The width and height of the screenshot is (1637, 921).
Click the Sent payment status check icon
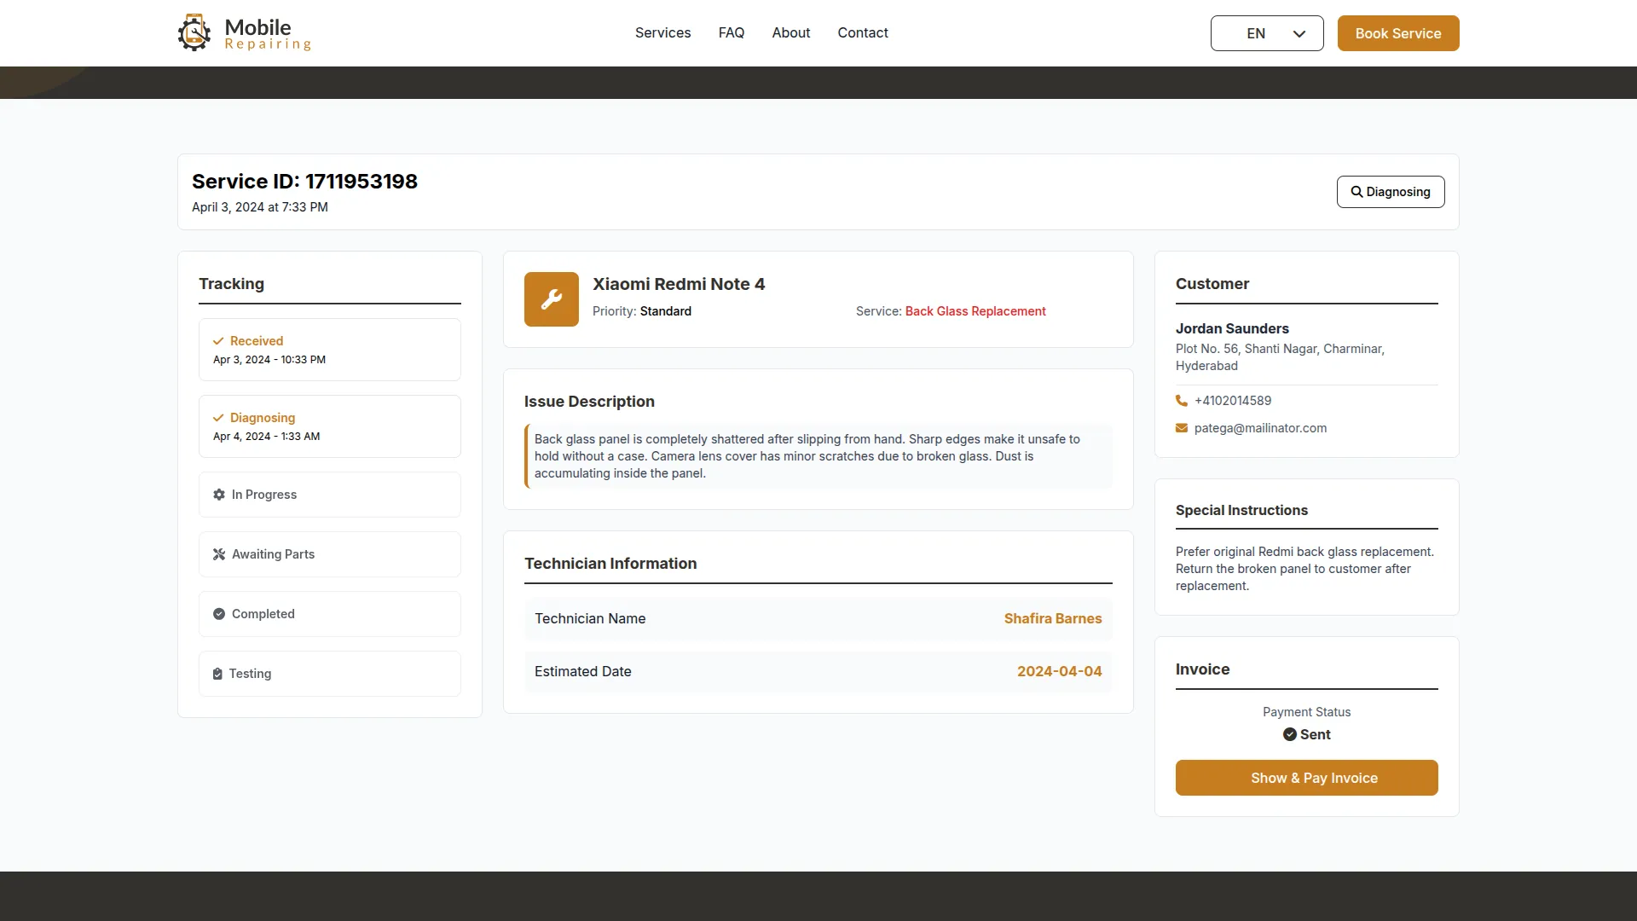1290,734
